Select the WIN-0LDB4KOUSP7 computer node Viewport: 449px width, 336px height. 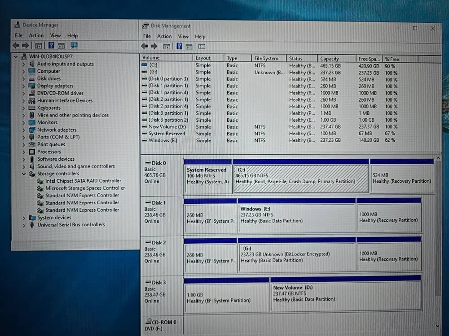51,56
